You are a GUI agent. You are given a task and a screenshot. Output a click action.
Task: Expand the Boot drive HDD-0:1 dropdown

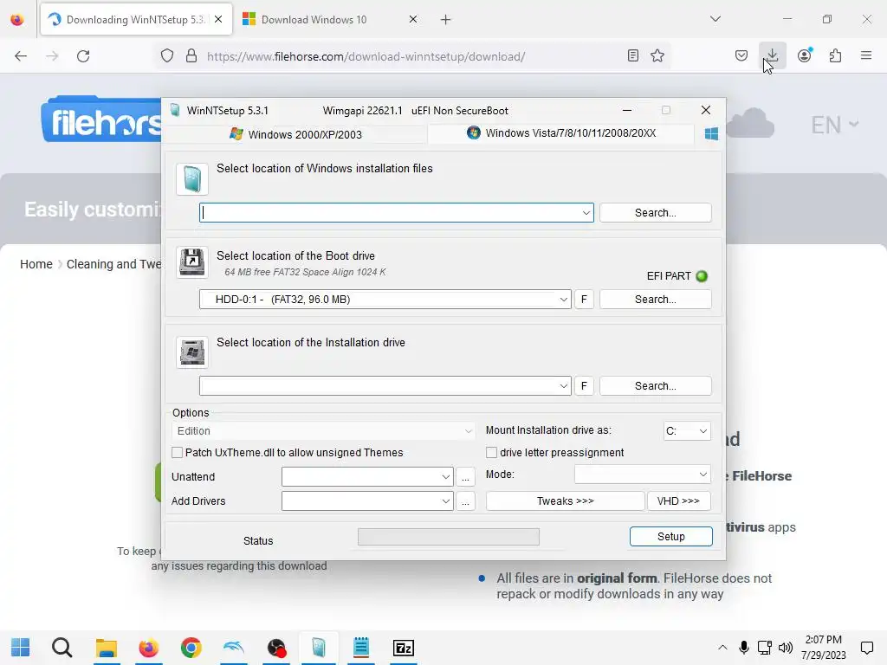(x=563, y=299)
